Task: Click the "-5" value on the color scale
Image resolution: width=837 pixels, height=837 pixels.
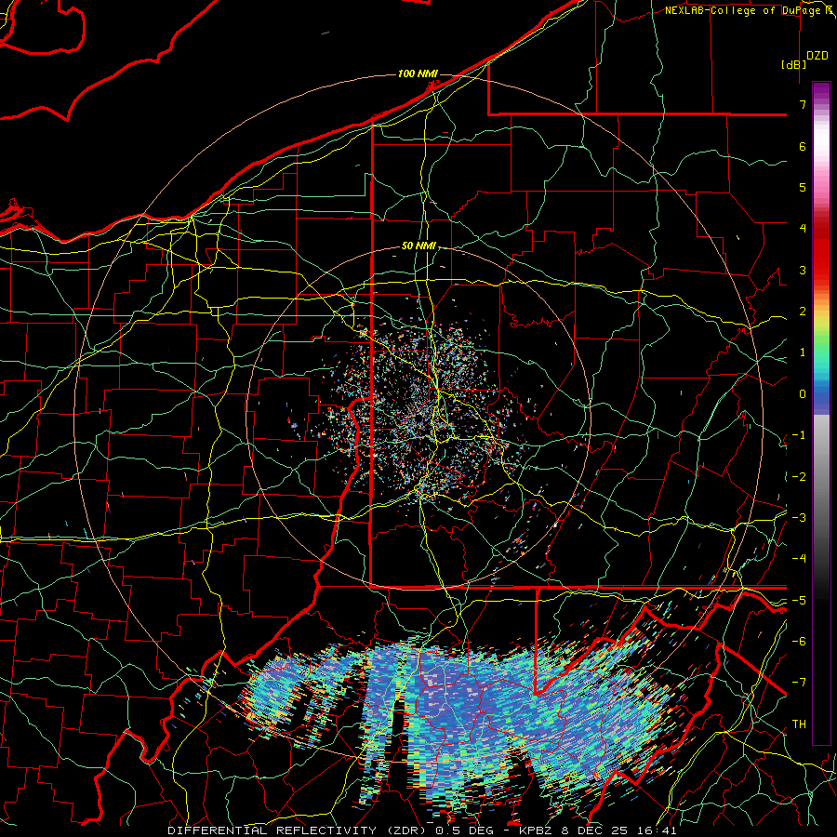Action: pos(799,600)
